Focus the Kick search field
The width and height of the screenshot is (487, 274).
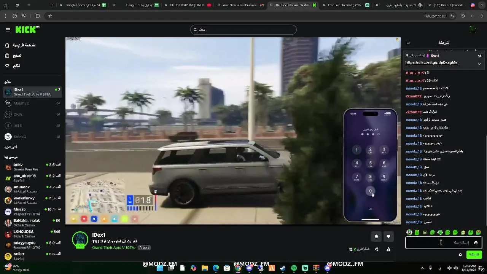tap(243, 30)
